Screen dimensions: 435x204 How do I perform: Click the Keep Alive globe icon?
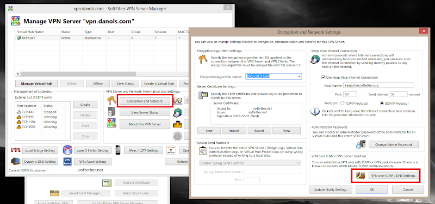pos(315,60)
